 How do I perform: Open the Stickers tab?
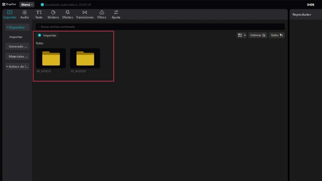coord(53,14)
